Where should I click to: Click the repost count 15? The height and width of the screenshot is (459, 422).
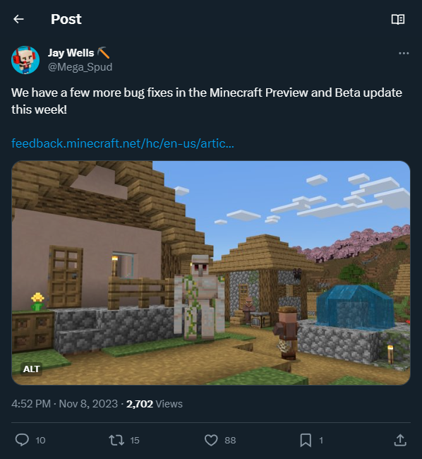click(135, 440)
